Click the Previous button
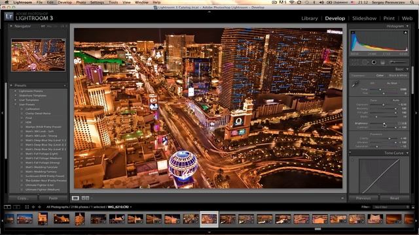 click(x=363, y=198)
